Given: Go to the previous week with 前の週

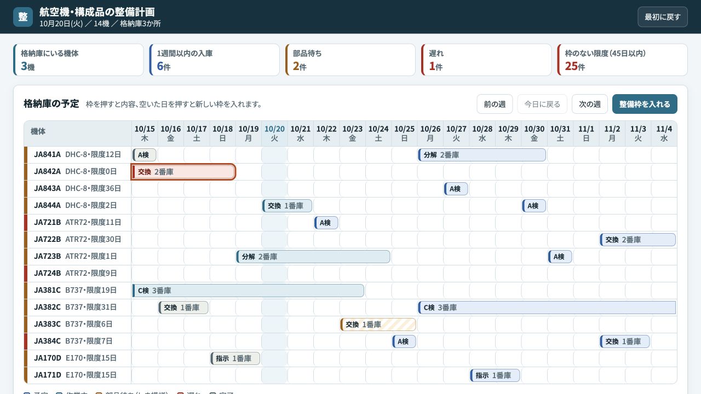Looking at the screenshot, I should [x=495, y=104].
